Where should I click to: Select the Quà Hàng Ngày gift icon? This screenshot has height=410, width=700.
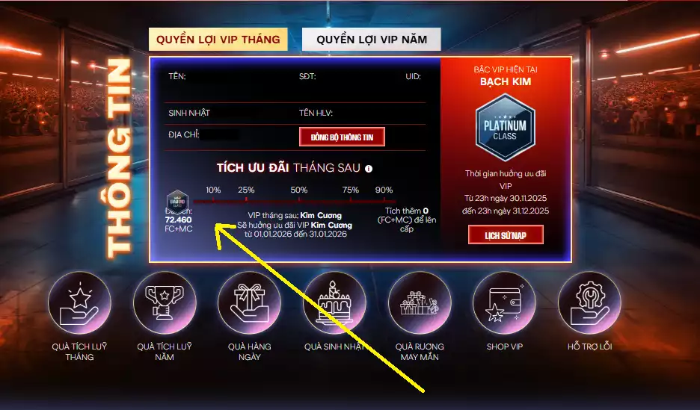(x=249, y=302)
